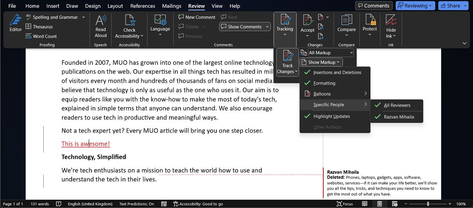
Task: Click the proofing errors book icon in status bar
Action: [59, 204]
